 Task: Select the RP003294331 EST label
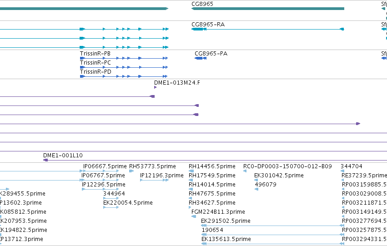click(365, 239)
